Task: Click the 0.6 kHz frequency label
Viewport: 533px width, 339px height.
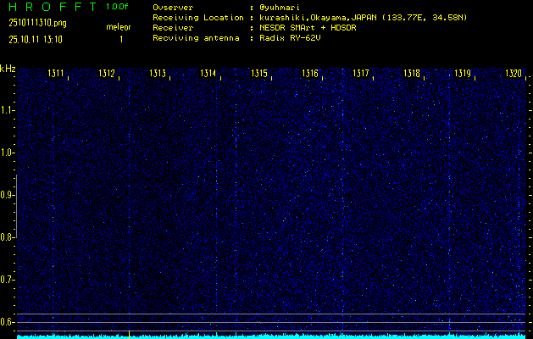Action: pos(8,322)
